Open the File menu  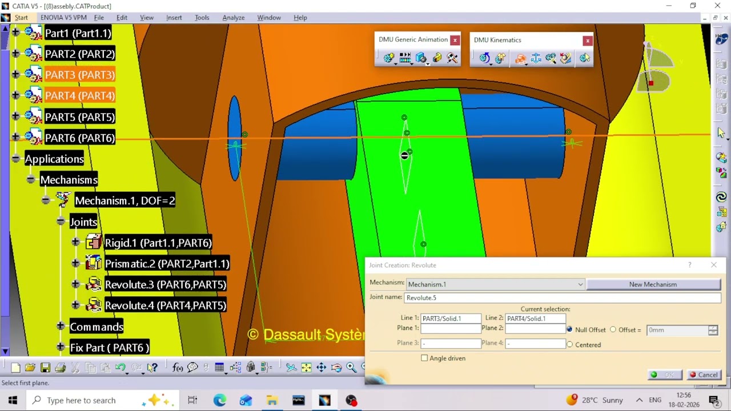99,18
